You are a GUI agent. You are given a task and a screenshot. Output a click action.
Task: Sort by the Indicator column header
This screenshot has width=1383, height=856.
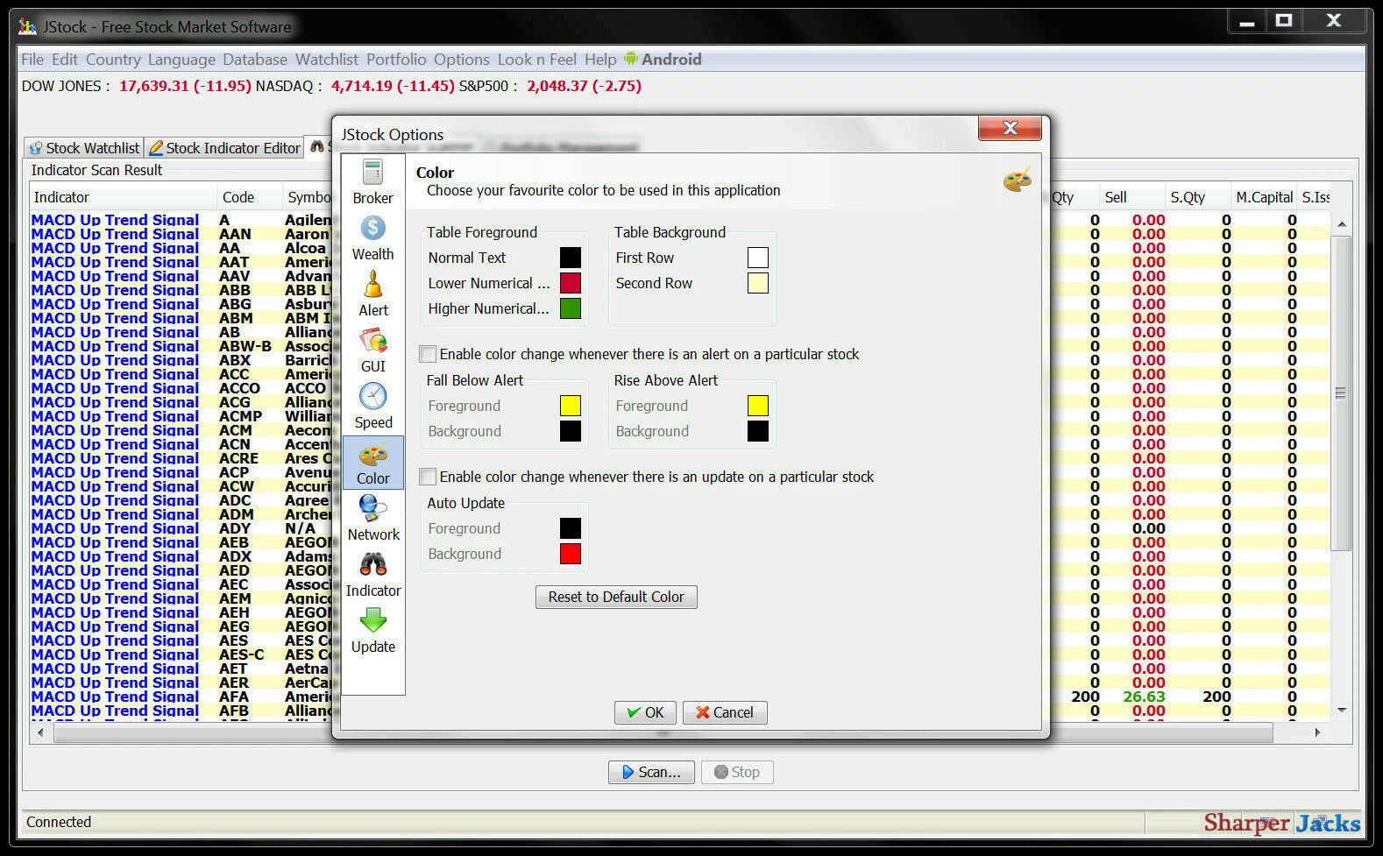[x=124, y=197]
